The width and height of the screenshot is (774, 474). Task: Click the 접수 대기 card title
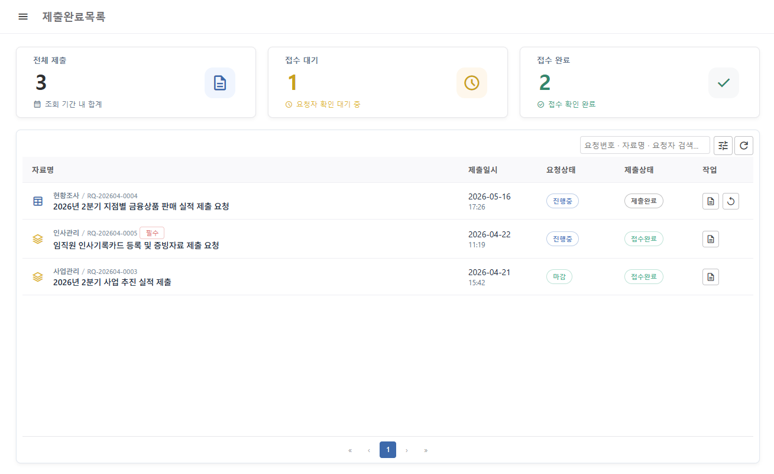pyautogui.click(x=302, y=60)
